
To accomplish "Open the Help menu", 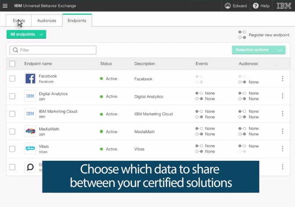I will 261,6.
